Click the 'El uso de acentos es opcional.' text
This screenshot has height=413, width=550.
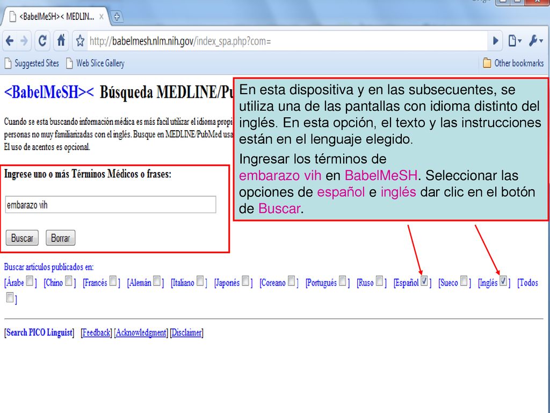(47, 147)
